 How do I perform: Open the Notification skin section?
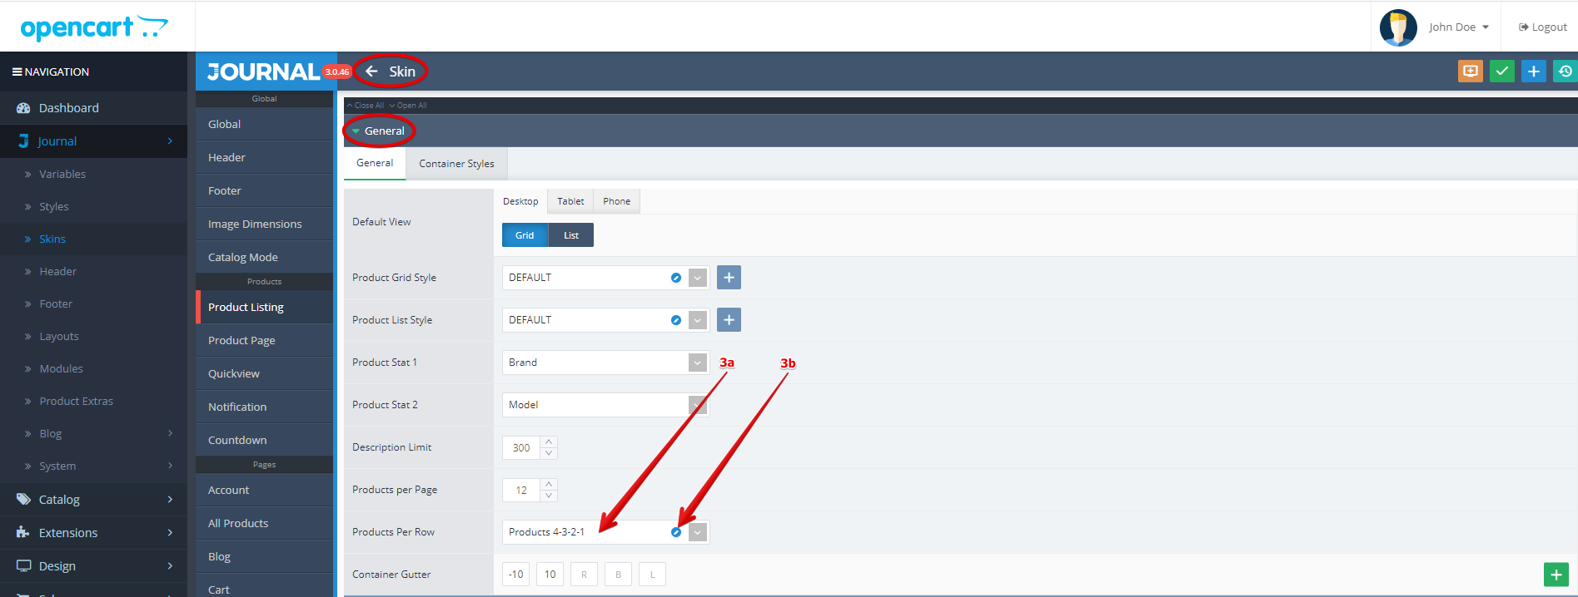[265, 407]
